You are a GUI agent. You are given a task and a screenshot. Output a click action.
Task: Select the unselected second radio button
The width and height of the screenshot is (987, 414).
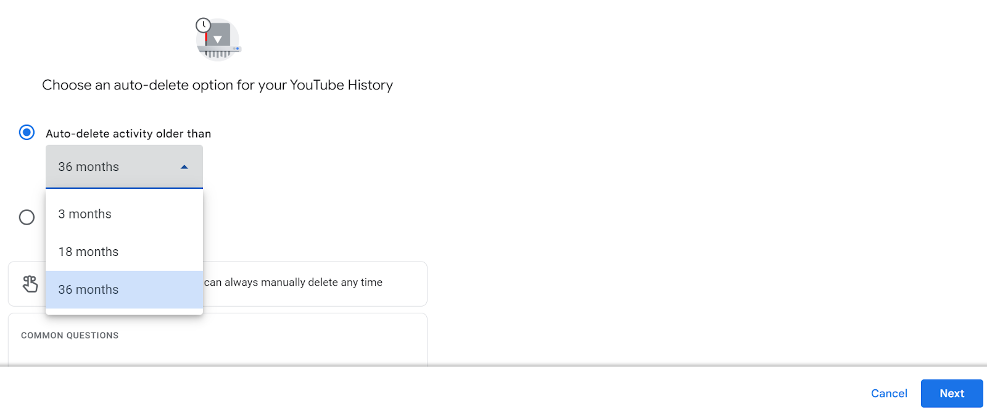coord(27,217)
